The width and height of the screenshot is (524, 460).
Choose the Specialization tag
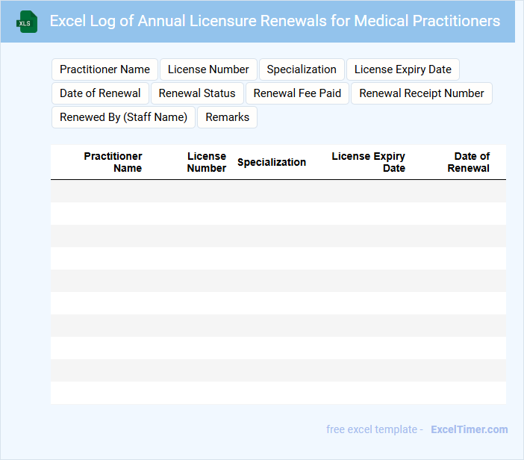[302, 69]
